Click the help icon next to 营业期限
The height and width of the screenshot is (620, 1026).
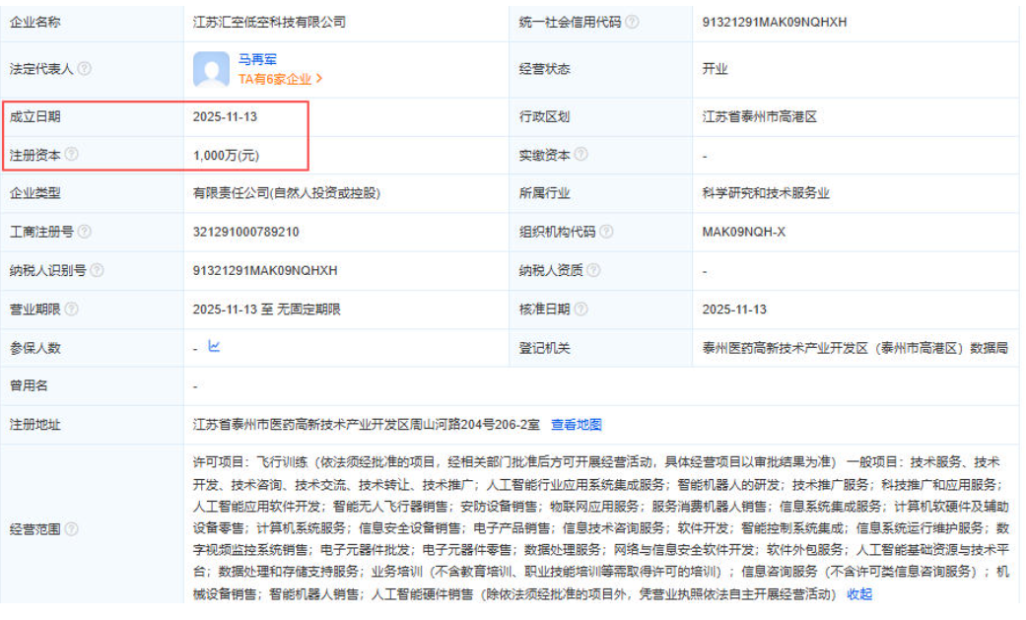coord(72,310)
